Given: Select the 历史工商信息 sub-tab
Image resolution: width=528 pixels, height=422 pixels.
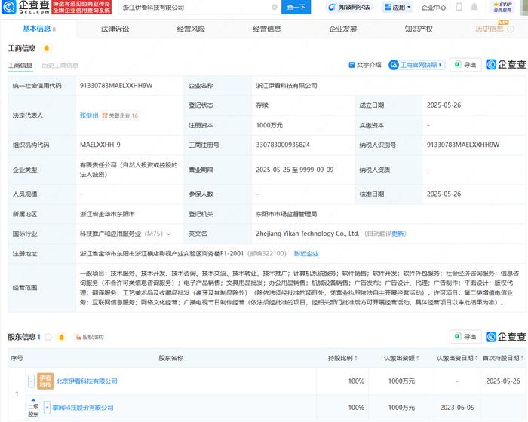Looking at the screenshot, I should coord(60,65).
